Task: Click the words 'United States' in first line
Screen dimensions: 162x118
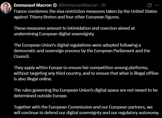Action: point(142,11)
